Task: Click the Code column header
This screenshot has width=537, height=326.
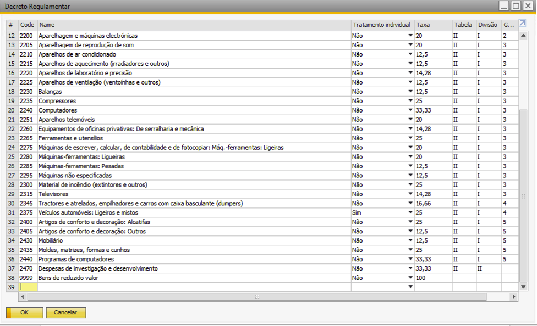Action: tap(28, 25)
